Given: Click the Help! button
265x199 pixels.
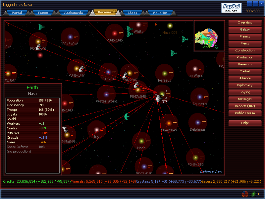Looking at the screenshot, I should (x=245, y=123).
